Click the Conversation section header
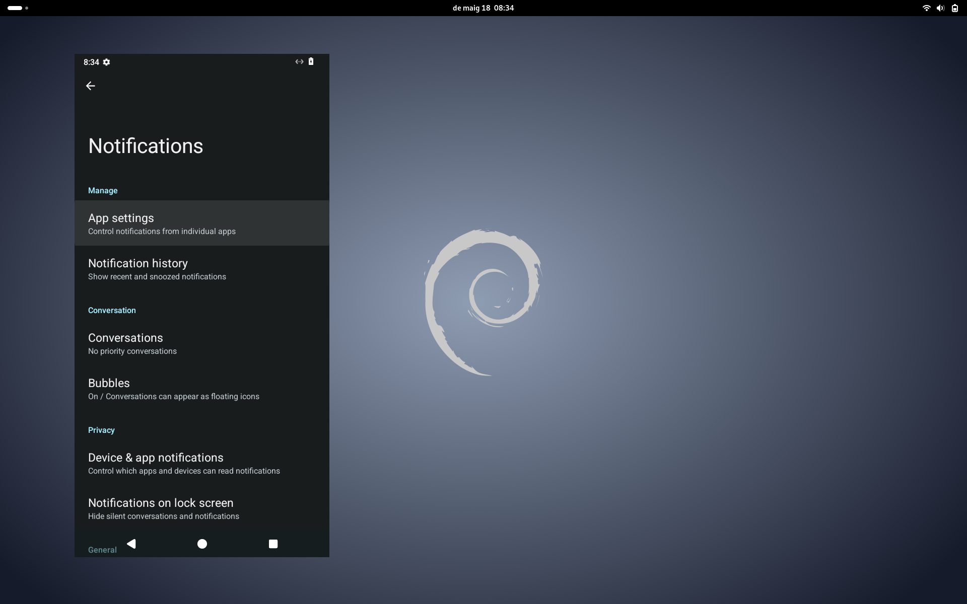This screenshot has height=604, width=967. [x=112, y=310]
